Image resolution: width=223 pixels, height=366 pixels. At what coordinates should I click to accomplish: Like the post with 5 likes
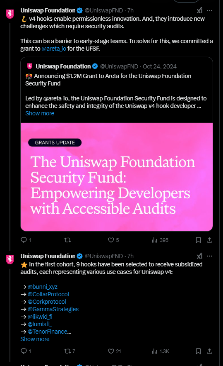pos(113,240)
